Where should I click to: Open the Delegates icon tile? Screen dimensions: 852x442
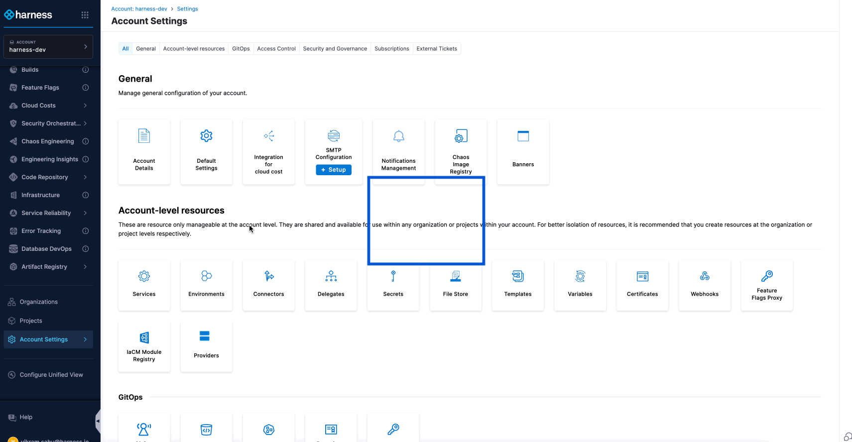(x=331, y=276)
